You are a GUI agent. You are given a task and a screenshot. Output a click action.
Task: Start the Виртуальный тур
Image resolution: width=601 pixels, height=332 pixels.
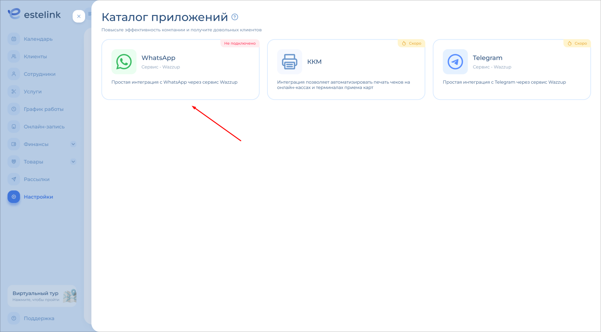tap(42, 296)
